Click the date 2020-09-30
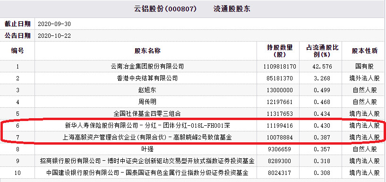386x182 pixels. click(x=54, y=24)
